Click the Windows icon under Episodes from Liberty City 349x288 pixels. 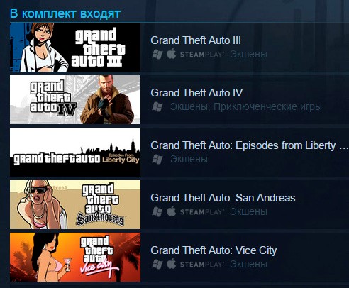click(157, 160)
